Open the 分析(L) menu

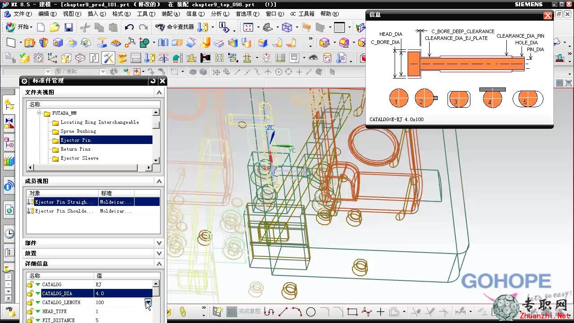pyautogui.click(x=220, y=14)
